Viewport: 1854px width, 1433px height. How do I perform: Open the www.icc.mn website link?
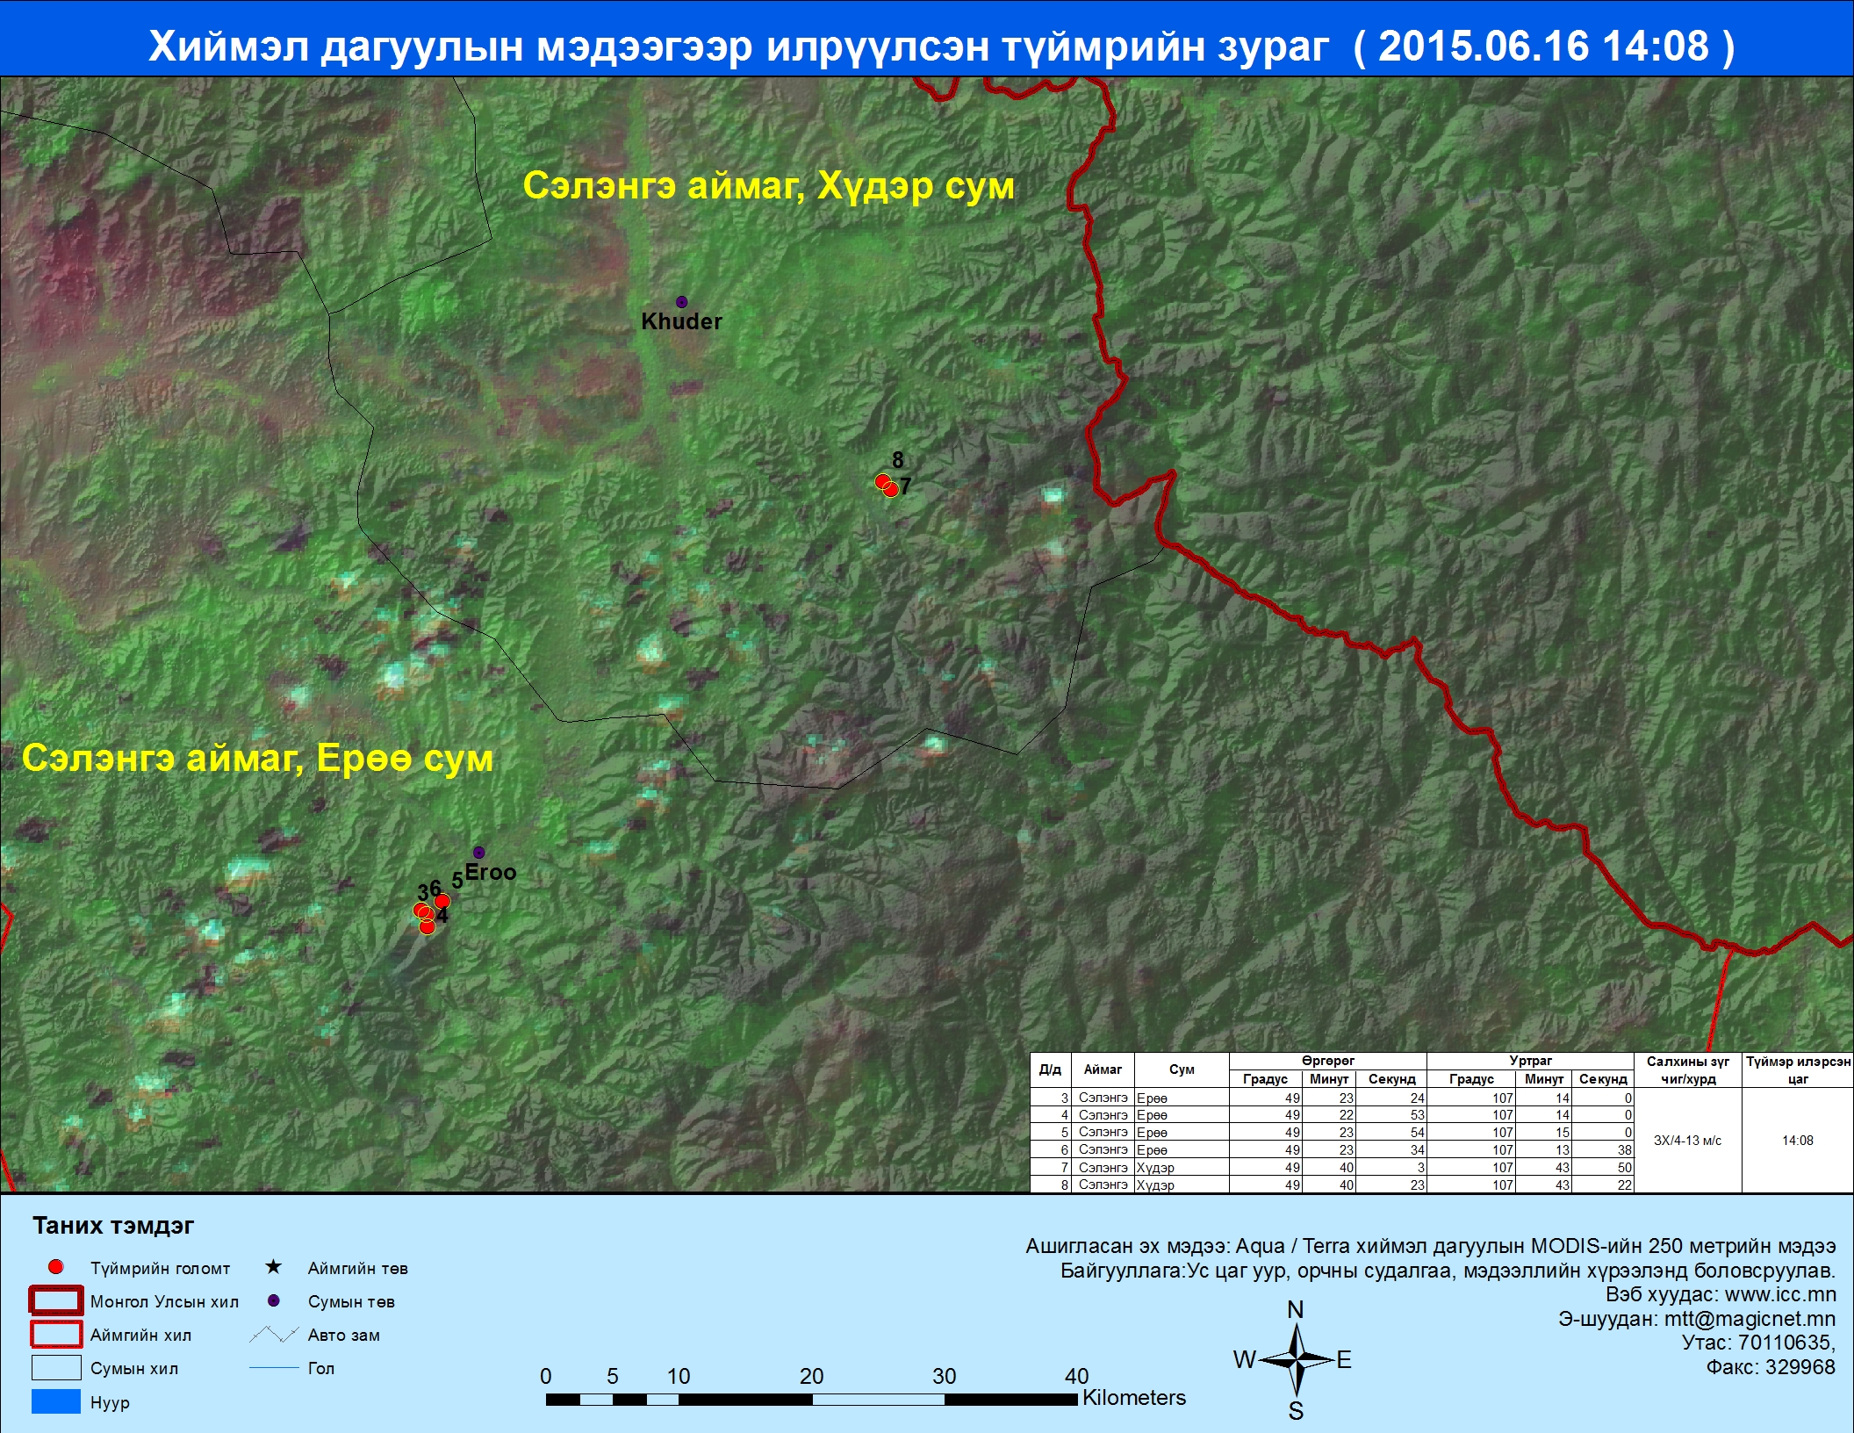(1779, 1294)
